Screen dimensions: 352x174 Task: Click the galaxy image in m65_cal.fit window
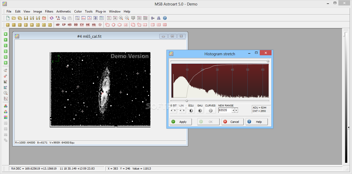click(x=100, y=89)
